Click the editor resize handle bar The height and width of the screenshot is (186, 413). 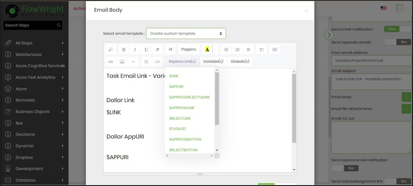coord(200,174)
